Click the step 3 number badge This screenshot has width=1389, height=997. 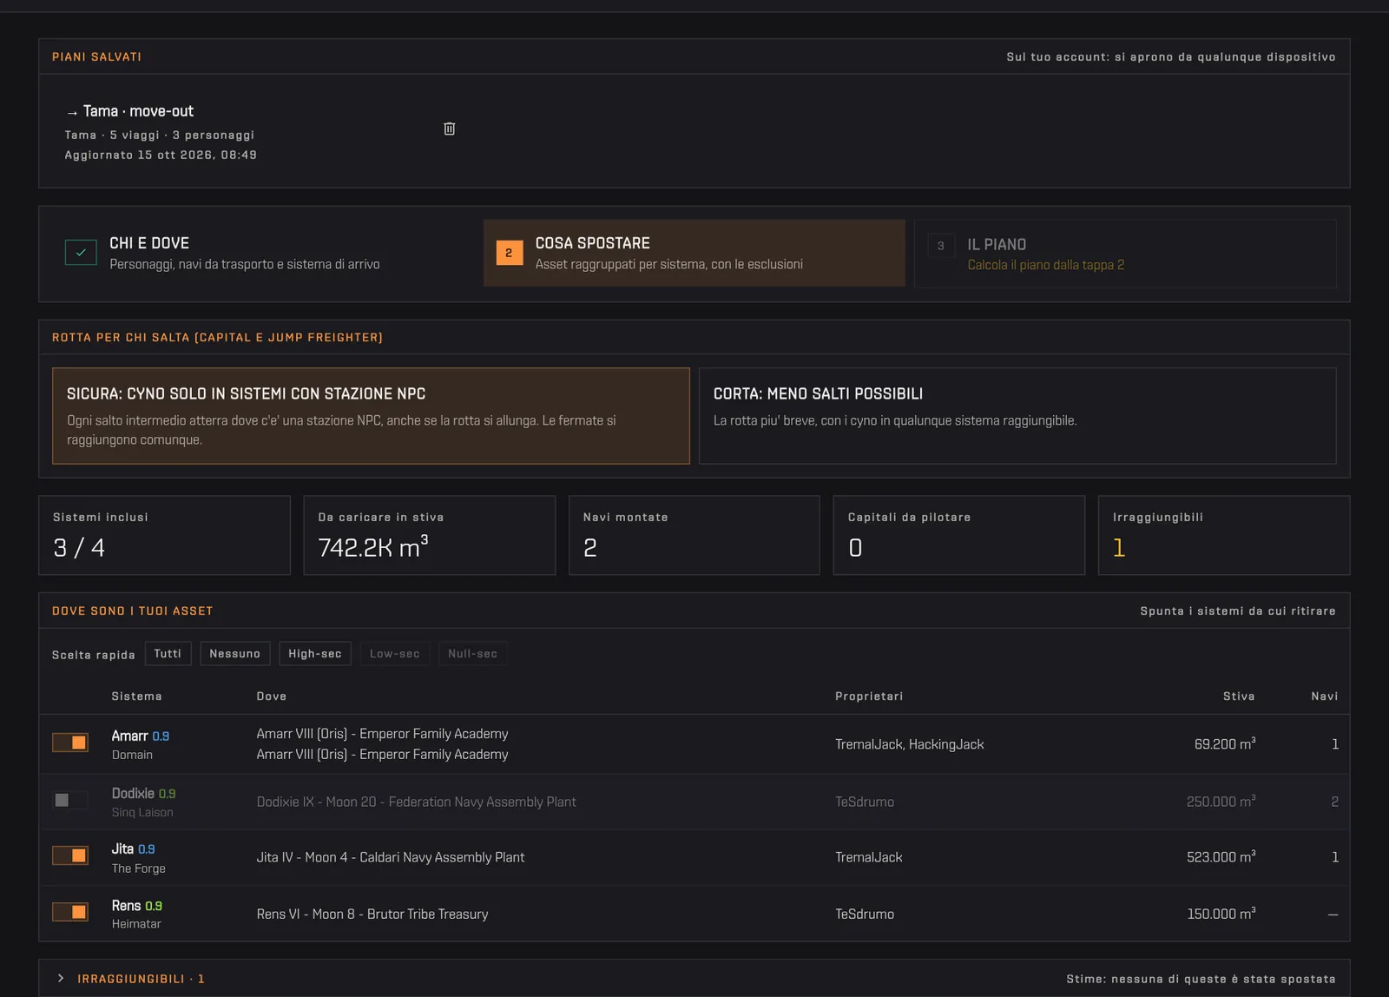coord(941,246)
